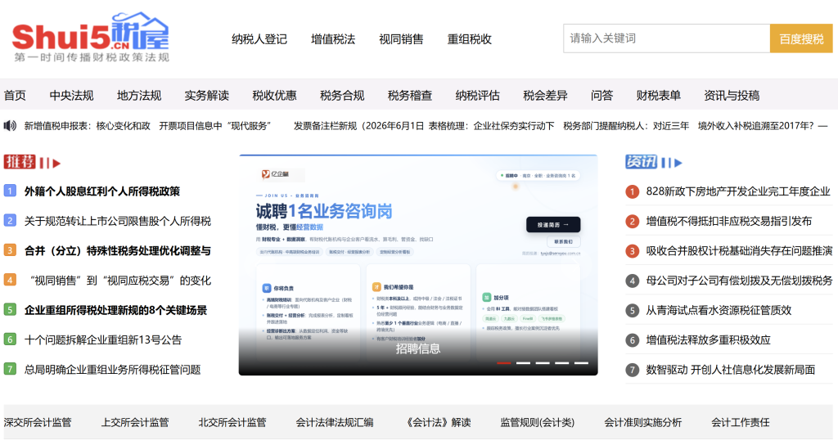Open ticker headline 表格梳理：企业社保夯实行动下
Viewport: 838px width, 445px height.
point(491,126)
